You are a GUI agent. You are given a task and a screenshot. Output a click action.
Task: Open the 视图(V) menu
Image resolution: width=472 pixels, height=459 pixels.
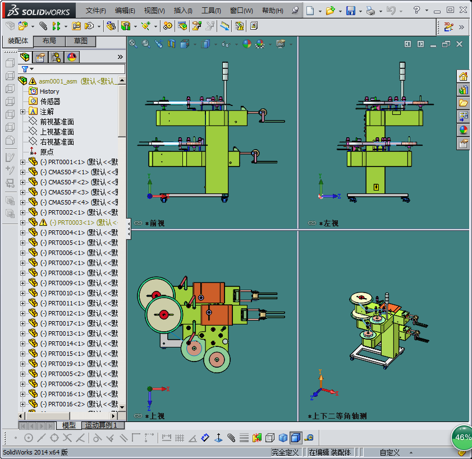coord(154,11)
